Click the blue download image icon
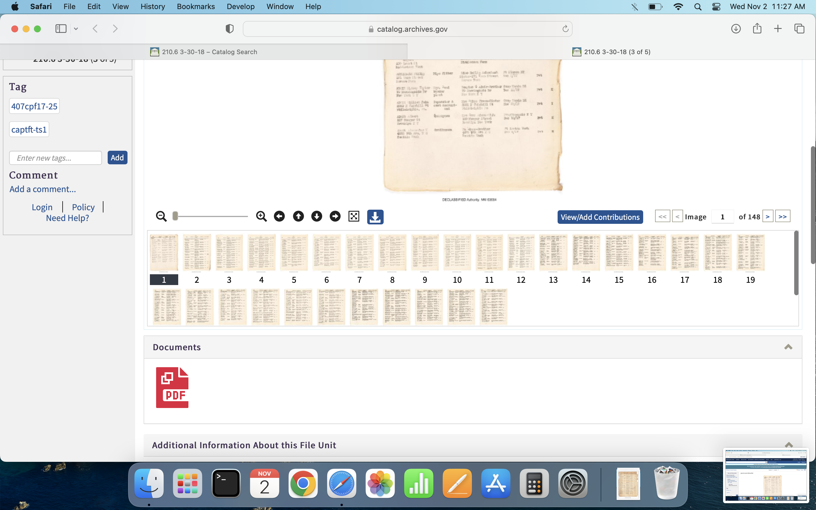The height and width of the screenshot is (510, 816). (x=375, y=217)
